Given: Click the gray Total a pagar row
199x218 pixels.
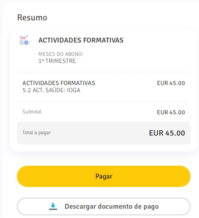Looking at the screenshot, I should point(103,133).
